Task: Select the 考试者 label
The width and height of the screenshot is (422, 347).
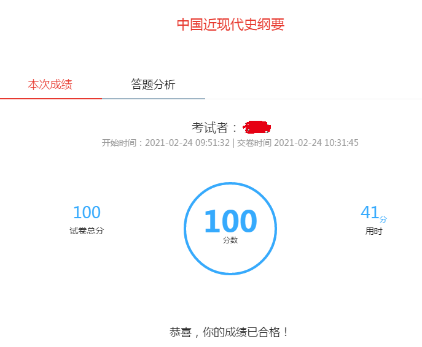Action: coord(214,128)
